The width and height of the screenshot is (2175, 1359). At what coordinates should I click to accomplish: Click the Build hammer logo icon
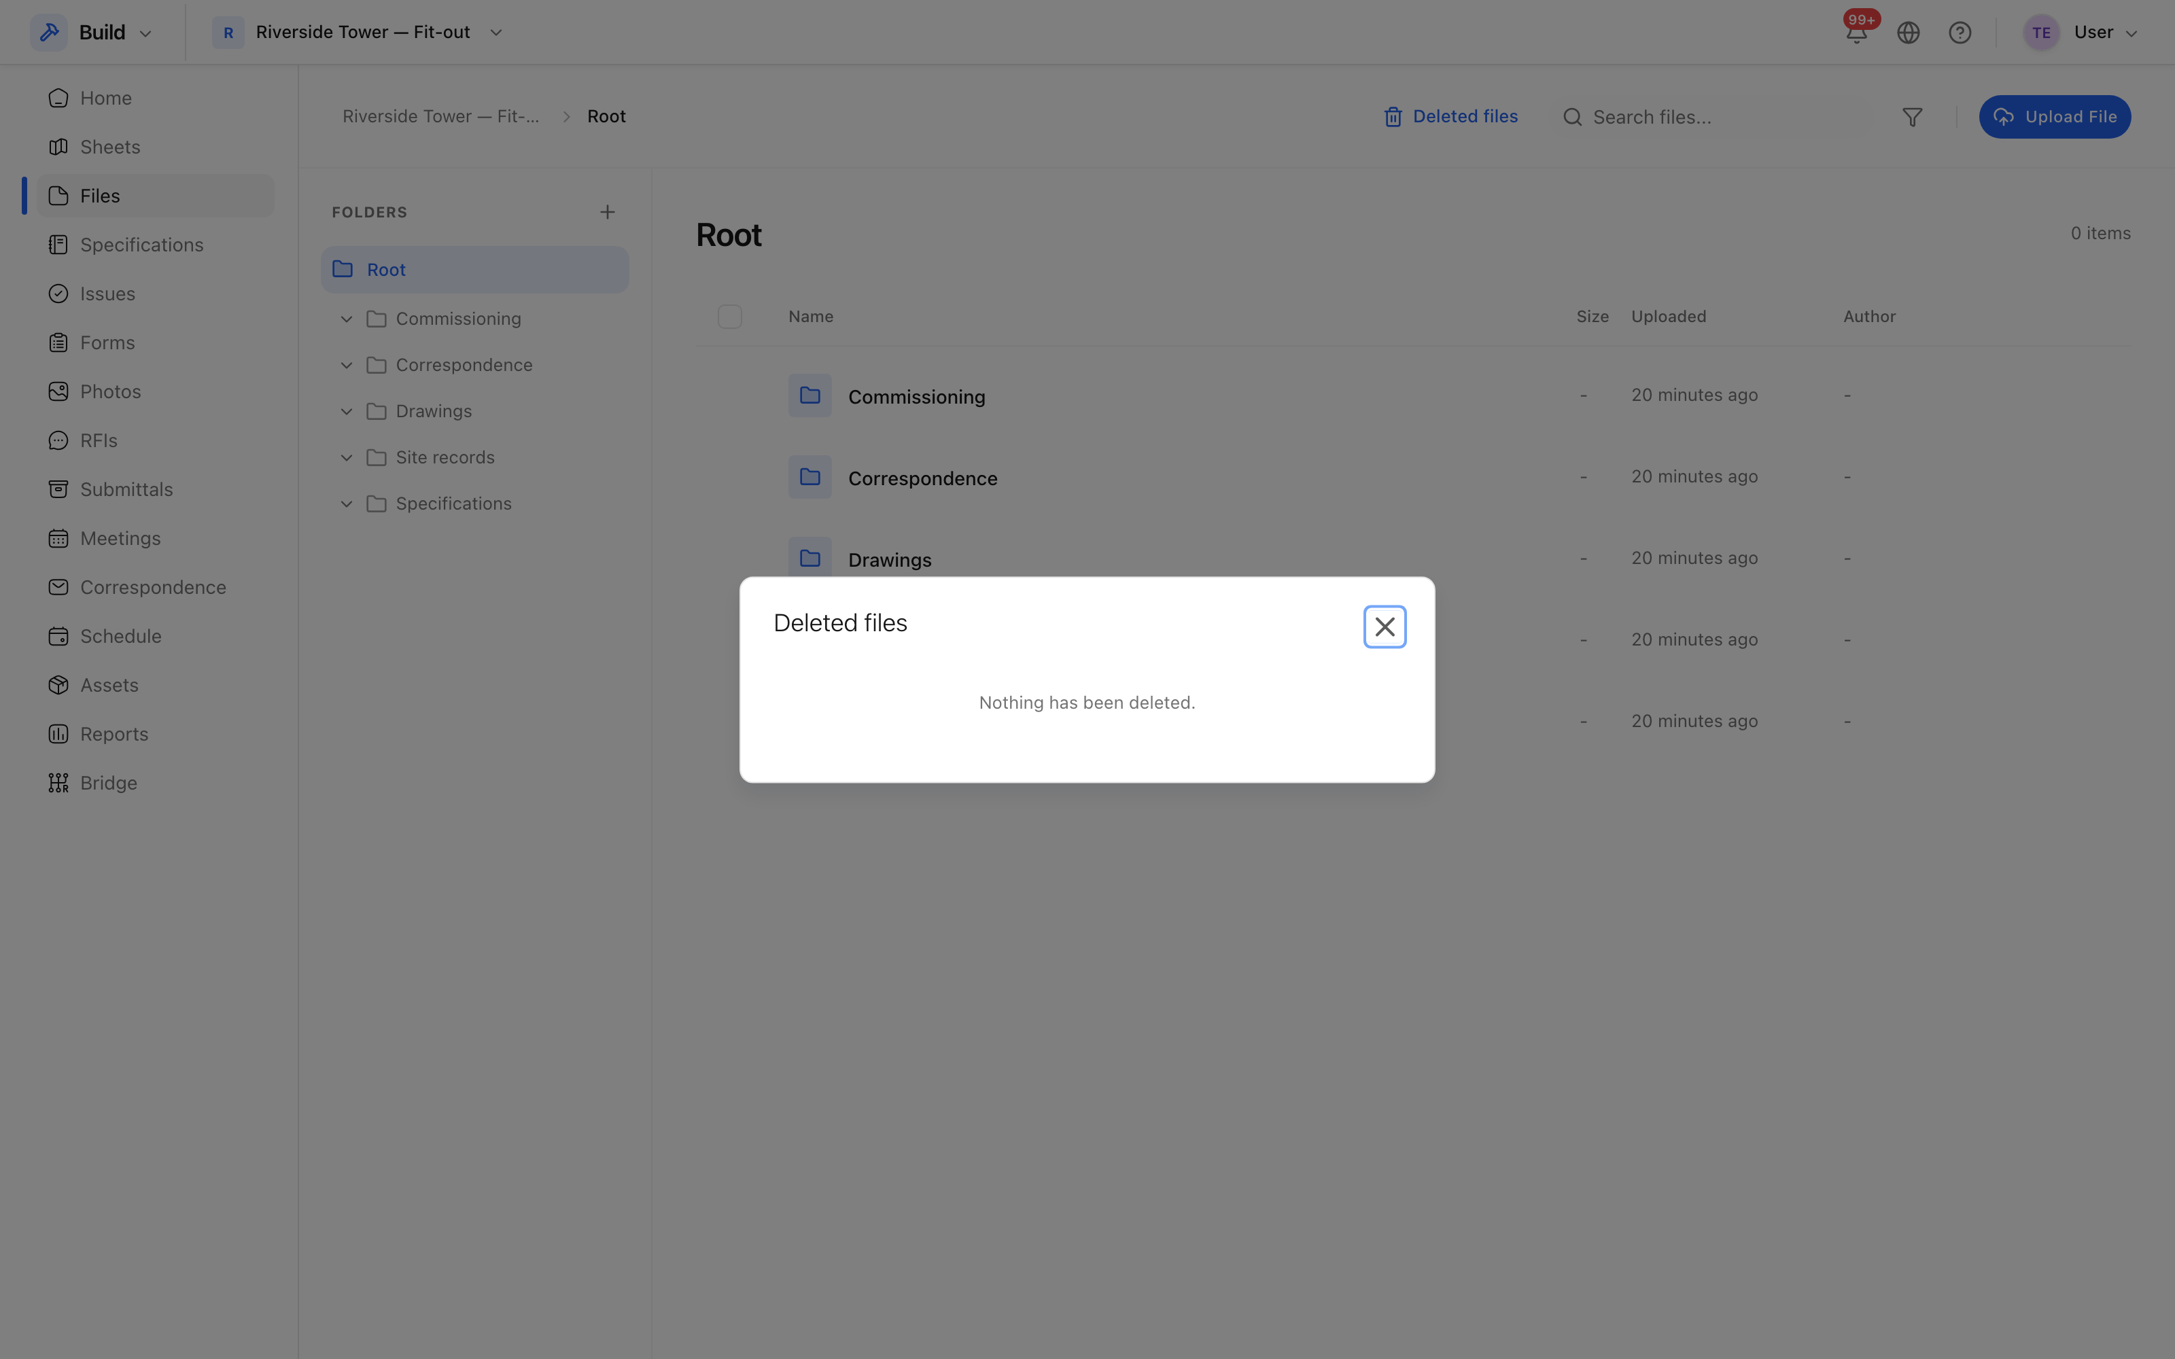(50, 33)
